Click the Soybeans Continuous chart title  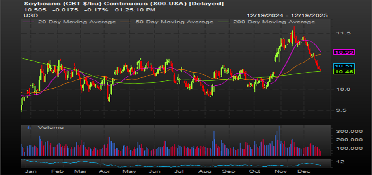click(124, 4)
